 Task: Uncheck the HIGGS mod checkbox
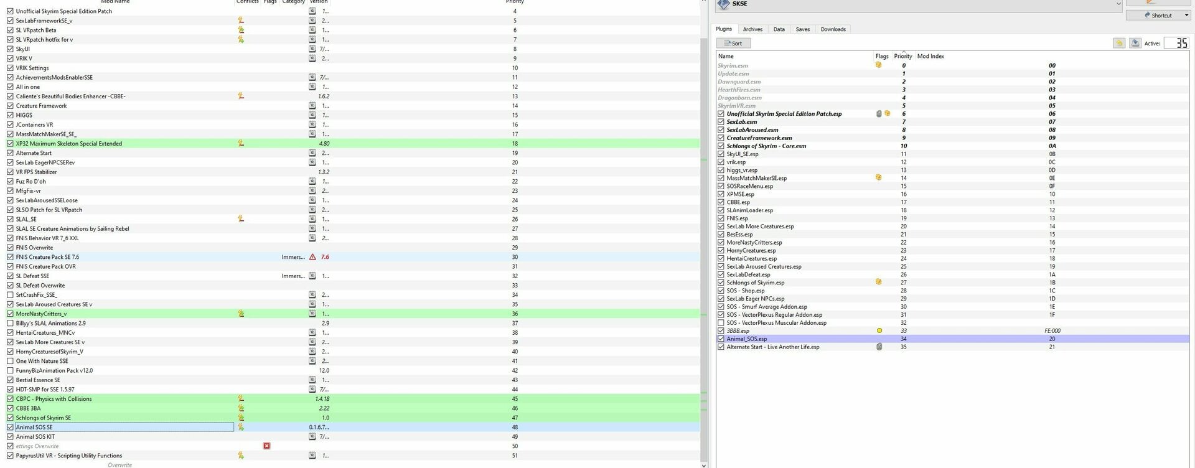tap(10, 115)
